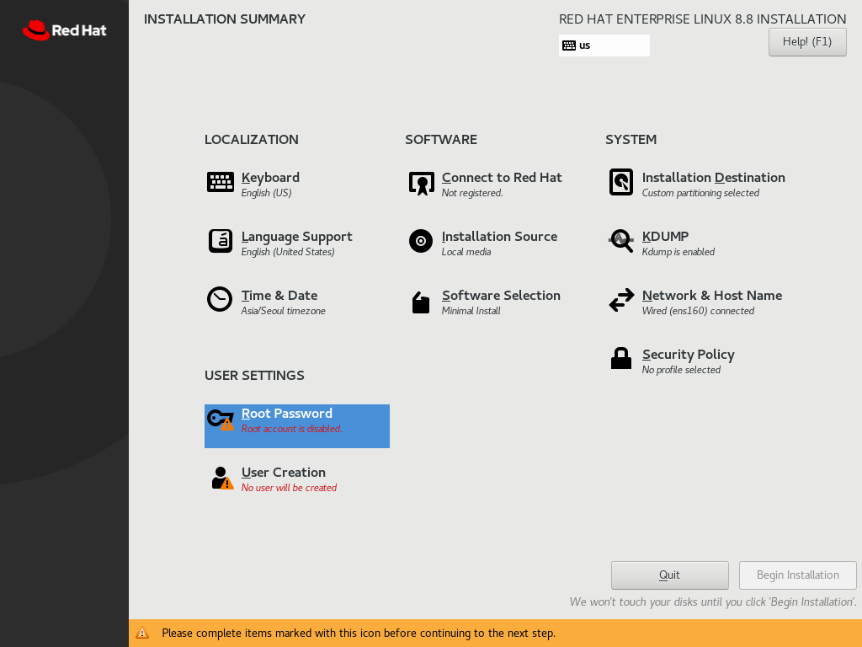Screen dimensions: 862x647
Task: Click the keyboard icon in layout indicator
Action: [x=569, y=45]
